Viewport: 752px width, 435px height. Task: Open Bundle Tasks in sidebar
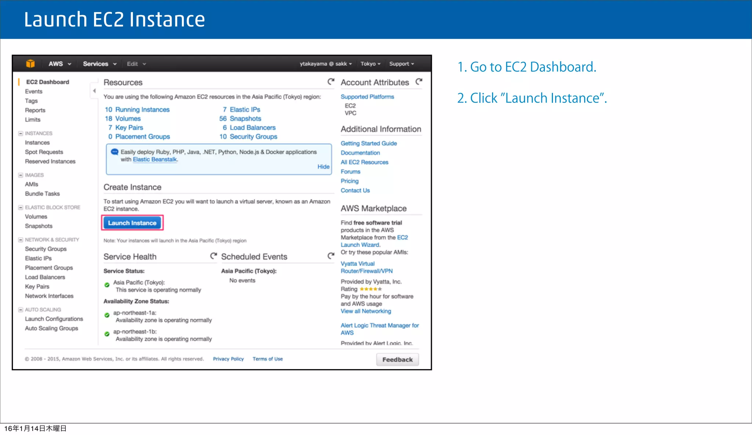coord(42,194)
